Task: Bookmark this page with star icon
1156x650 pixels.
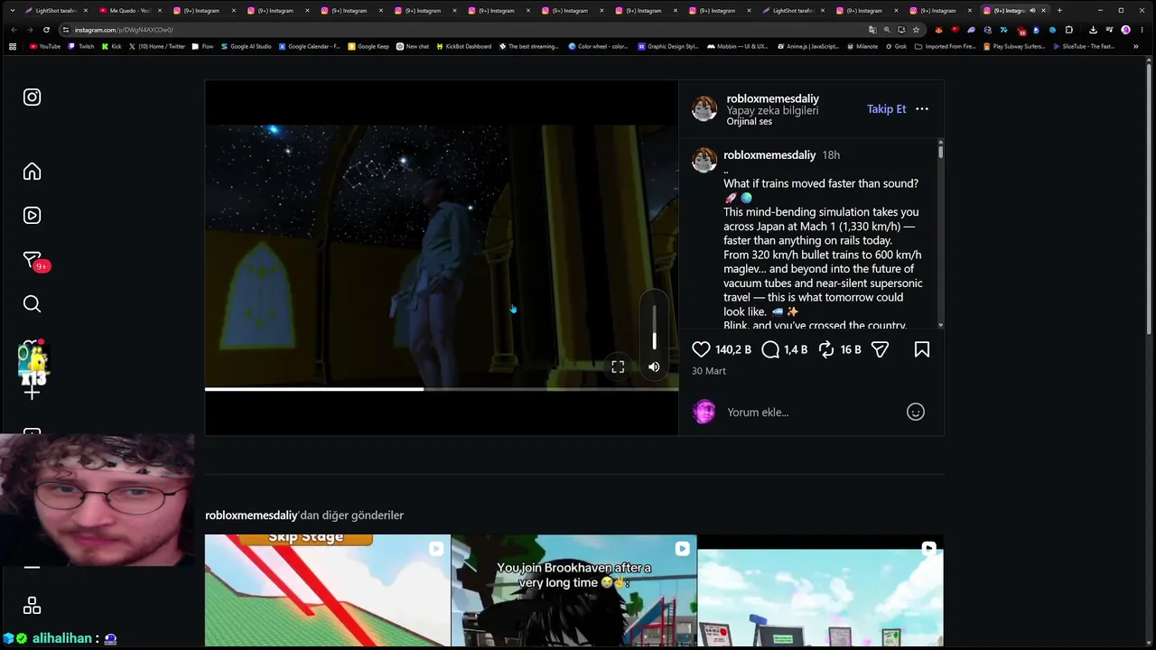Action: (916, 30)
